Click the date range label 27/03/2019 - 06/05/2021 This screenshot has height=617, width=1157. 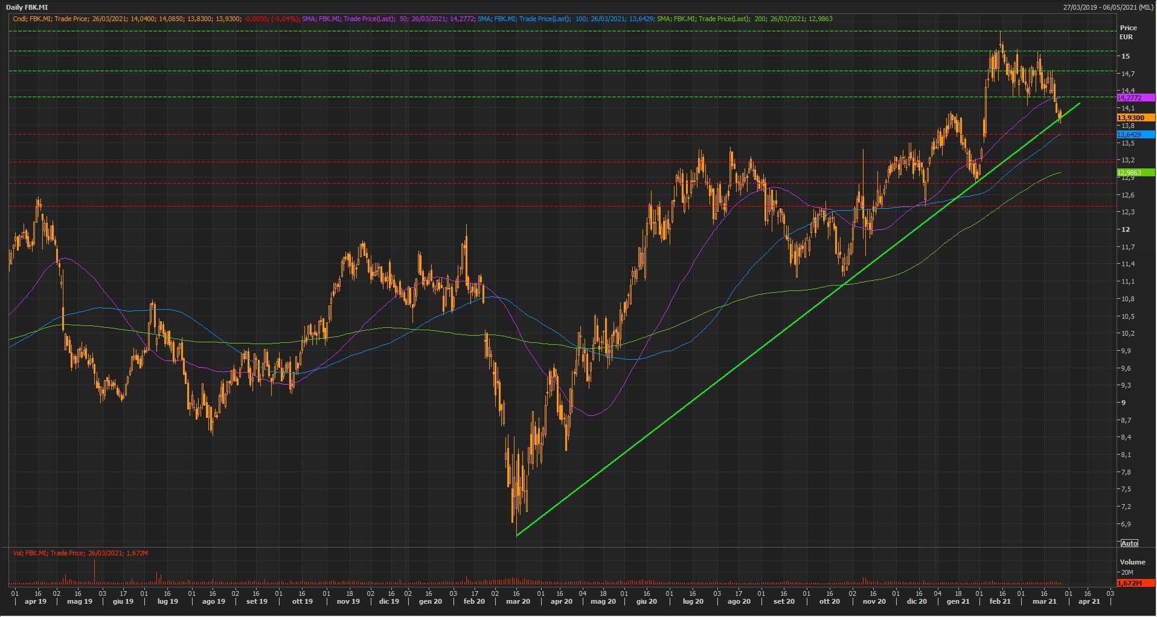(1108, 7)
